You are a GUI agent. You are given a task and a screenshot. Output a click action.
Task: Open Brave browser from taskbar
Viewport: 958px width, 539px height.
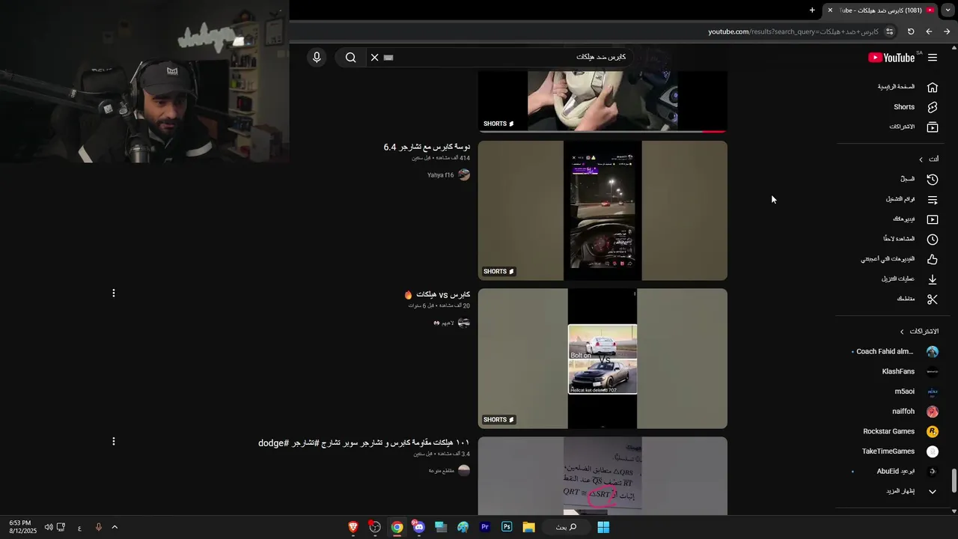(x=353, y=527)
